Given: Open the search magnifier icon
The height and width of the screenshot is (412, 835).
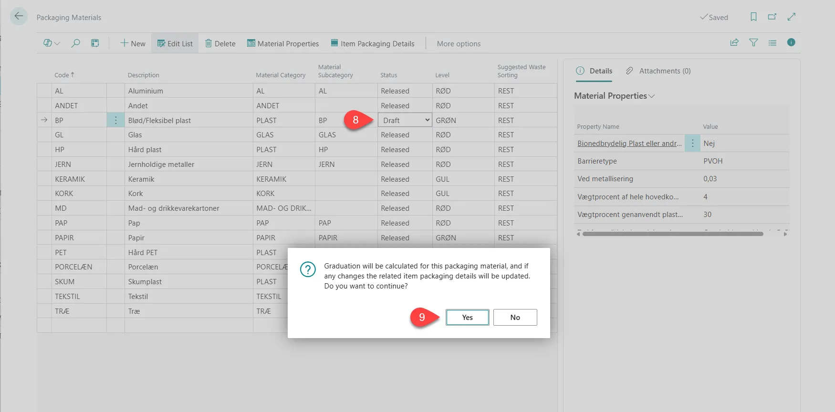Looking at the screenshot, I should 75,43.
